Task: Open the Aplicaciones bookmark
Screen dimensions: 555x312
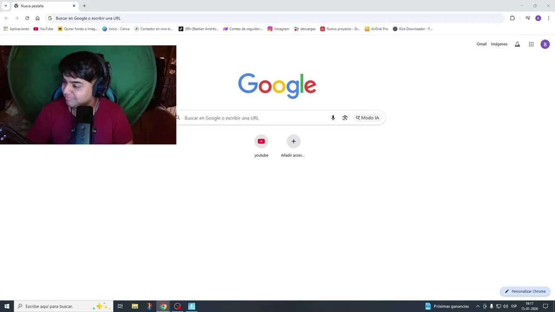Action: pos(16,29)
